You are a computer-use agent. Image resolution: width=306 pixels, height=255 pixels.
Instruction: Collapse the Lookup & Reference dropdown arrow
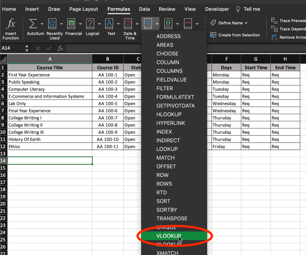pyautogui.click(x=157, y=24)
